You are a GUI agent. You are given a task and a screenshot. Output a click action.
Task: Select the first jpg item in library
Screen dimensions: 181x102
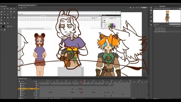161,28
